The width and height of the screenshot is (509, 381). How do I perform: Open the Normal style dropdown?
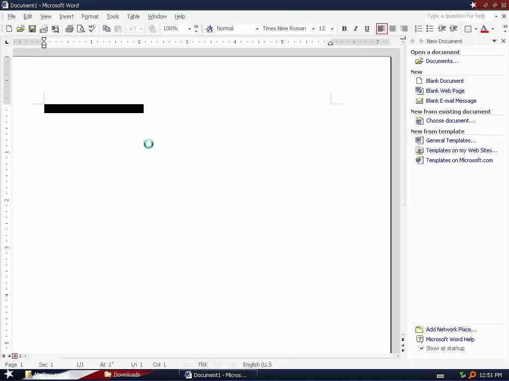coord(257,29)
